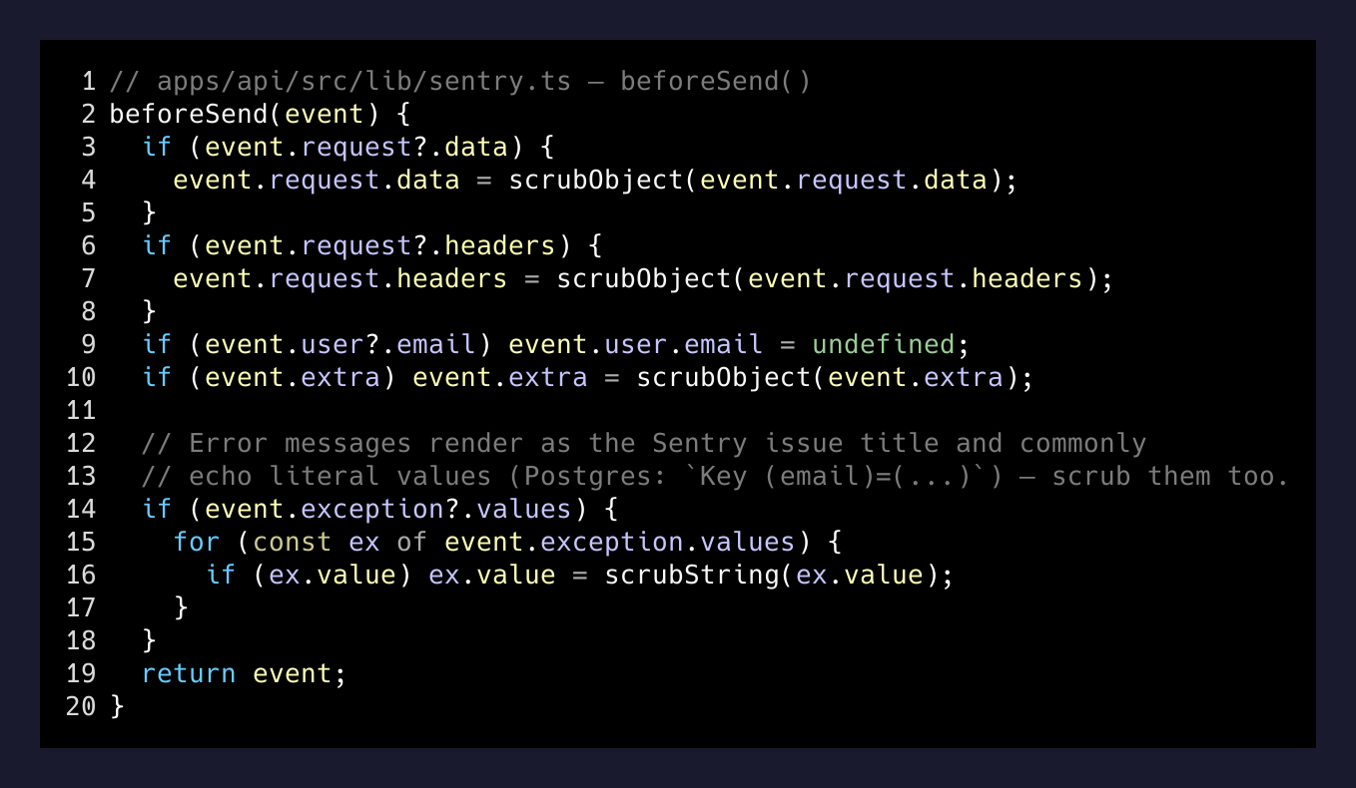Click the 'return' keyword on line 19
The width and height of the screenshot is (1356, 788).
[189, 673]
